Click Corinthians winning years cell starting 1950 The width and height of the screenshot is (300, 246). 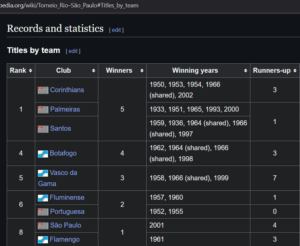click(198, 90)
